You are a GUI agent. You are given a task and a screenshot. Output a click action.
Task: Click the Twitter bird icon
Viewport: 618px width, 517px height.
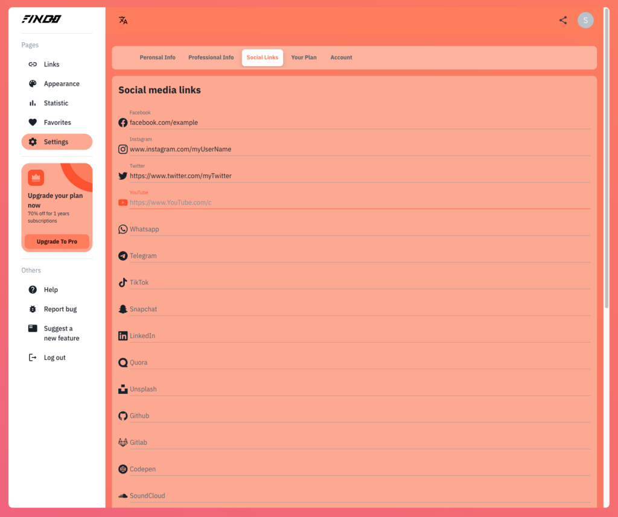(123, 176)
